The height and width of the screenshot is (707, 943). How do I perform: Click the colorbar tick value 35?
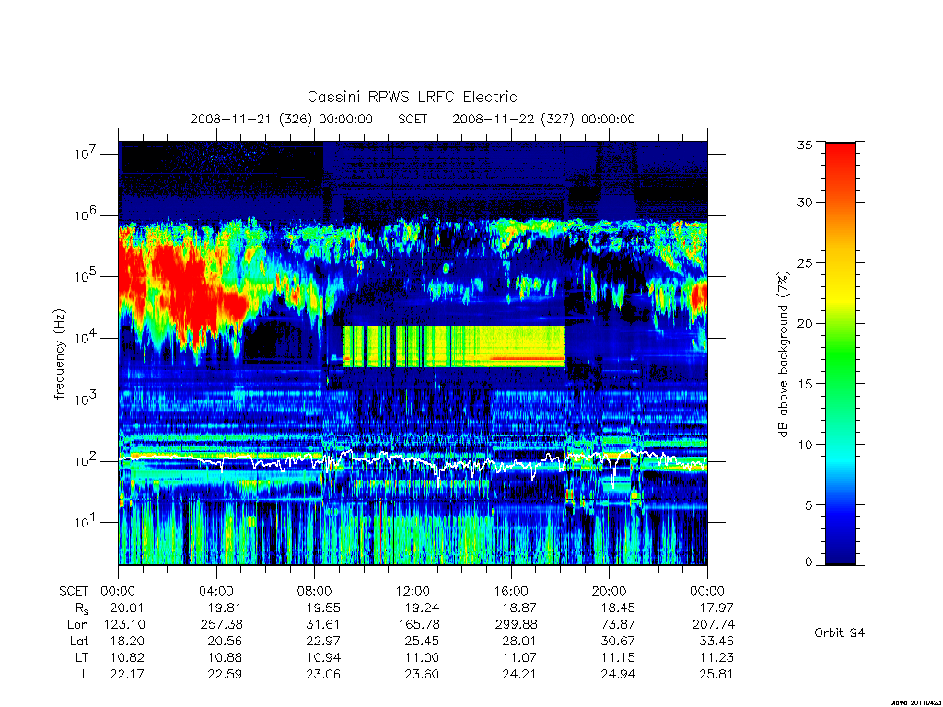coord(804,145)
